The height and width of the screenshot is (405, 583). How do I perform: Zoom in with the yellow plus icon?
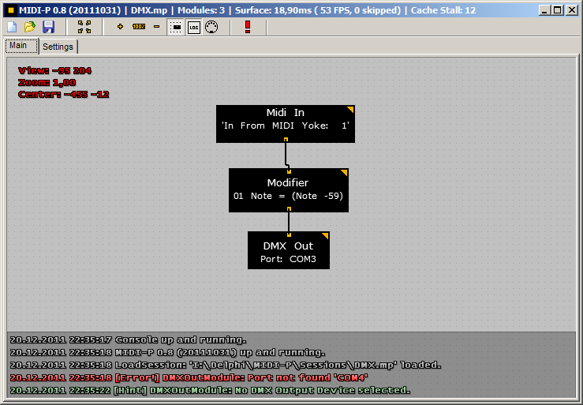click(x=120, y=26)
